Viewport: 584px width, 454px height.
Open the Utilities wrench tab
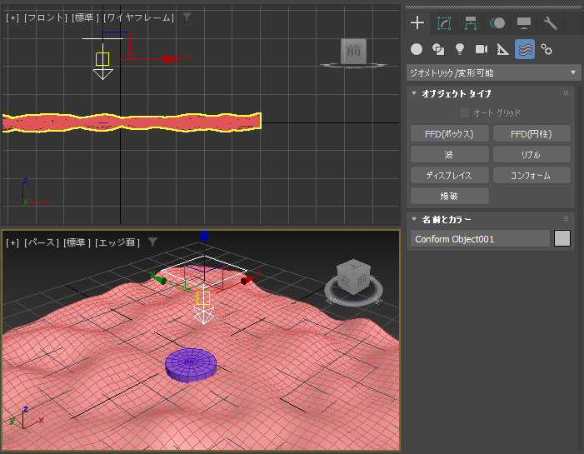(x=550, y=23)
